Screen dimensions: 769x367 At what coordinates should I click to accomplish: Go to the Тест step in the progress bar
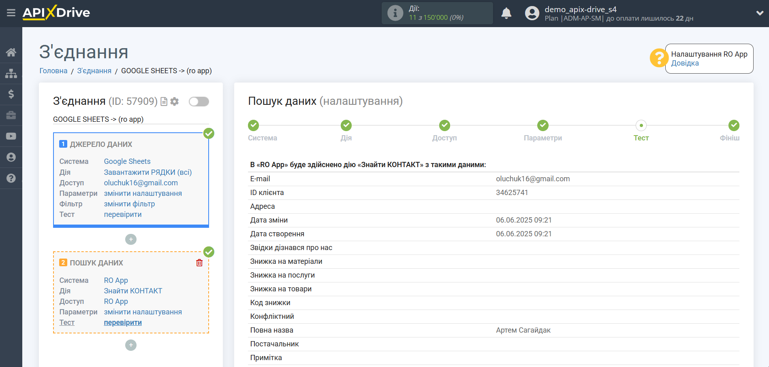[x=641, y=125]
